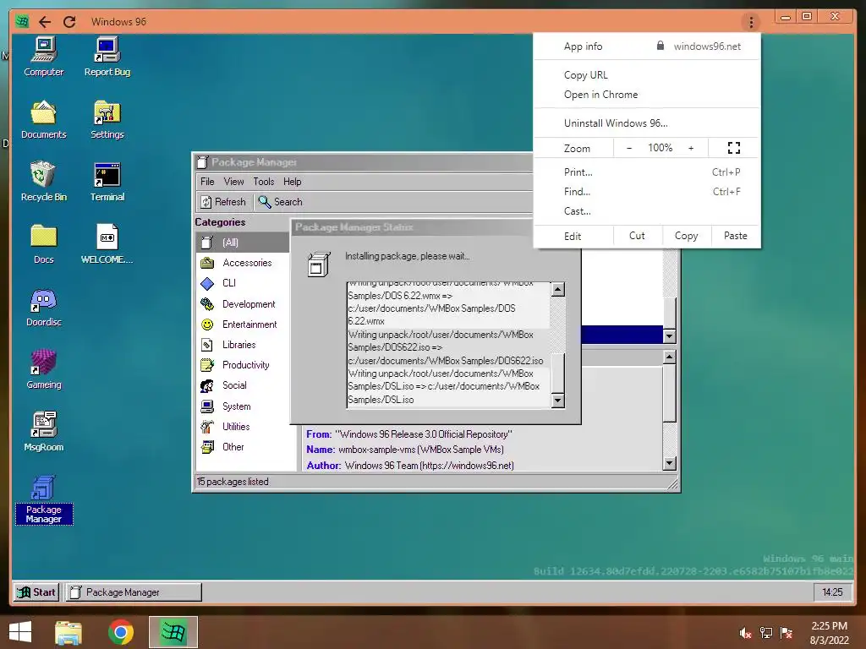Click the 14:25 clock in Windows 96 tray
Viewport: 866px width, 649px height.
832,592
